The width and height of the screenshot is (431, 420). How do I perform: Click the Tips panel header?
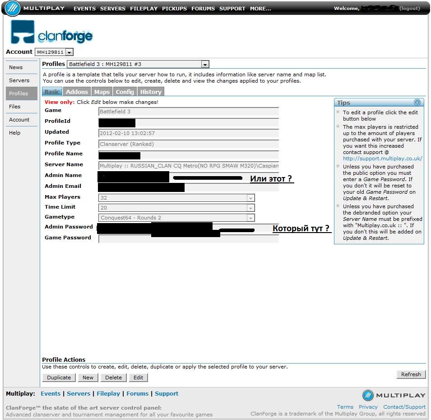coord(379,103)
